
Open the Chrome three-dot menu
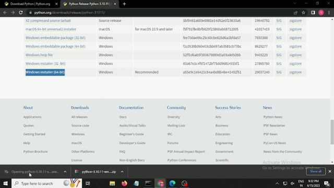click(x=329, y=13)
